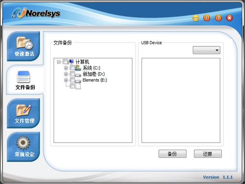Click the drive icon for 新加卷 (D:)

(78, 75)
